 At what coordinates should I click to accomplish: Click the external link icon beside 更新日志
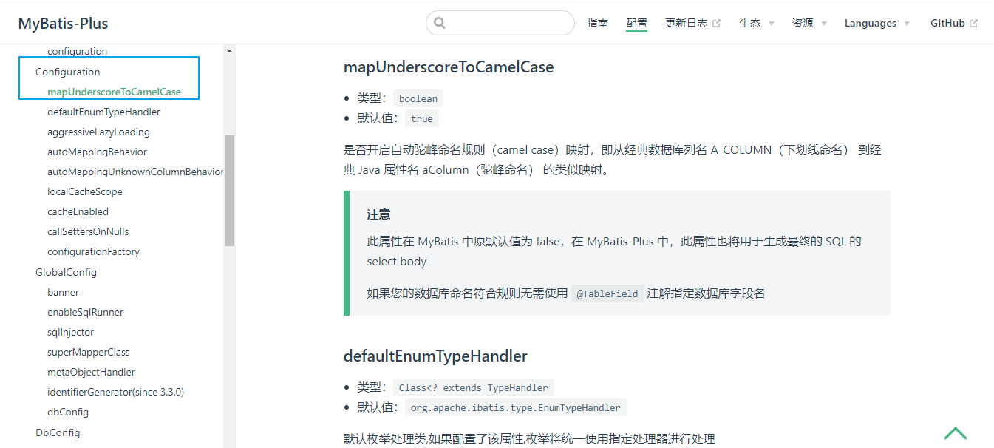click(x=716, y=24)
